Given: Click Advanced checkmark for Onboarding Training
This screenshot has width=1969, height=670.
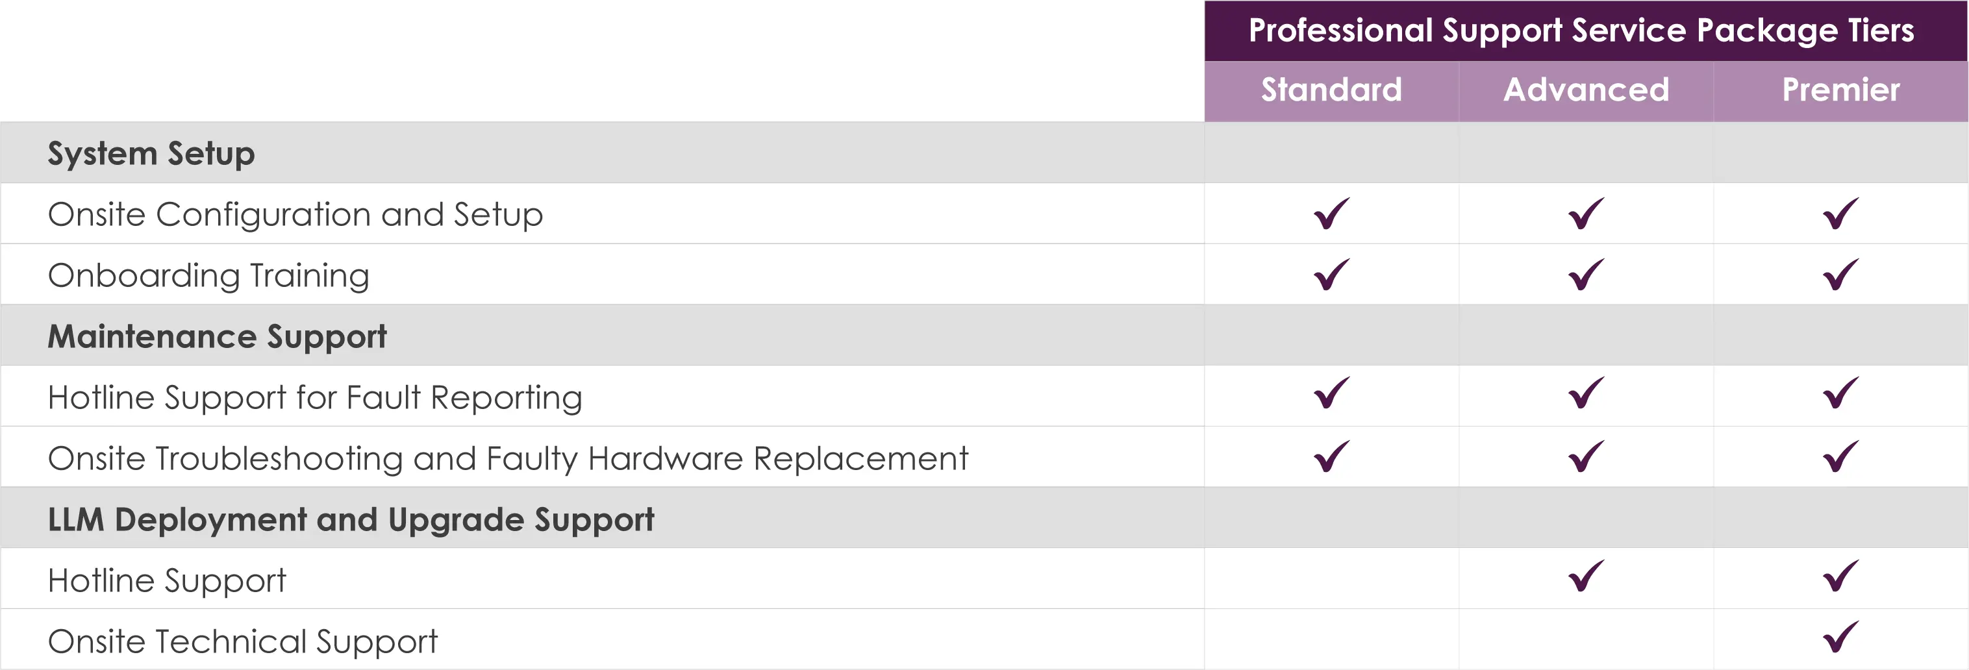Looking at the screenshot, I should tap(1586, 274).
